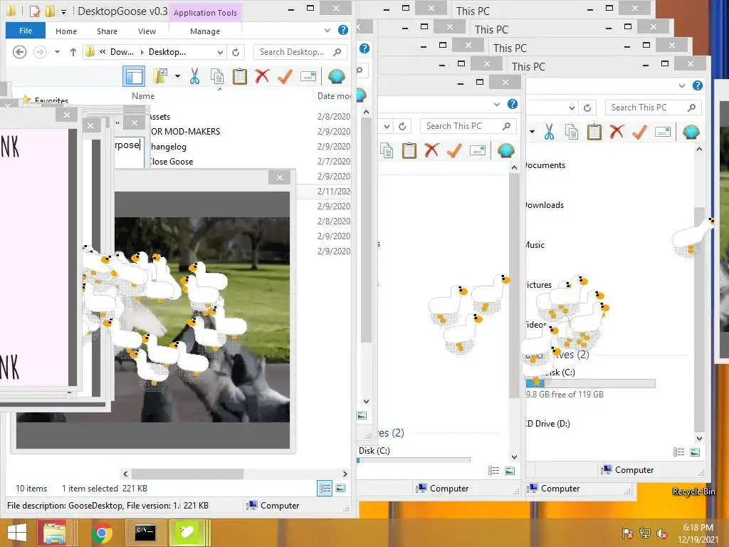Toggle navigation pane icon in DesktopGoose toolbar

[134, 75]
